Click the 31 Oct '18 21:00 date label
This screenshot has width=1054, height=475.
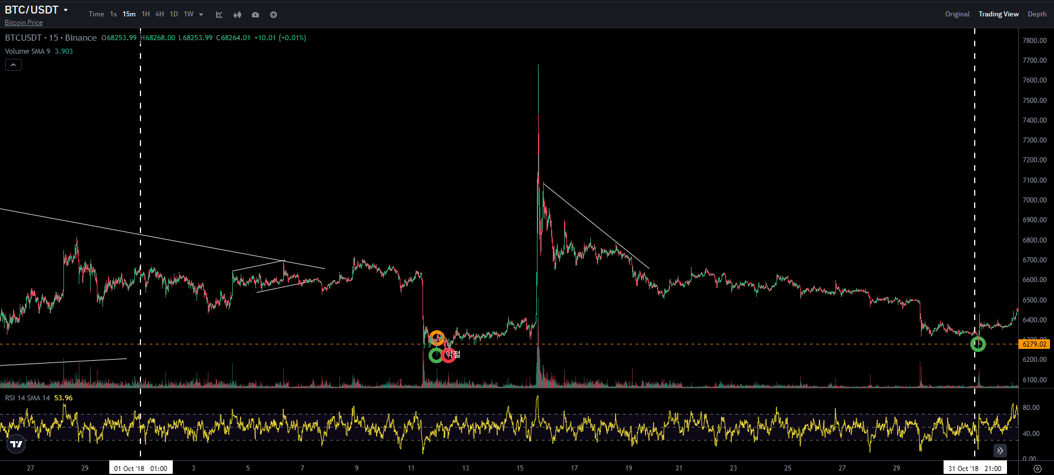tap(975, 468)
